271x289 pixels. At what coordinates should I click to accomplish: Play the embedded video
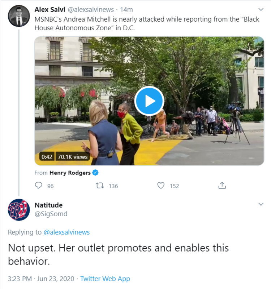pos(149,101)
